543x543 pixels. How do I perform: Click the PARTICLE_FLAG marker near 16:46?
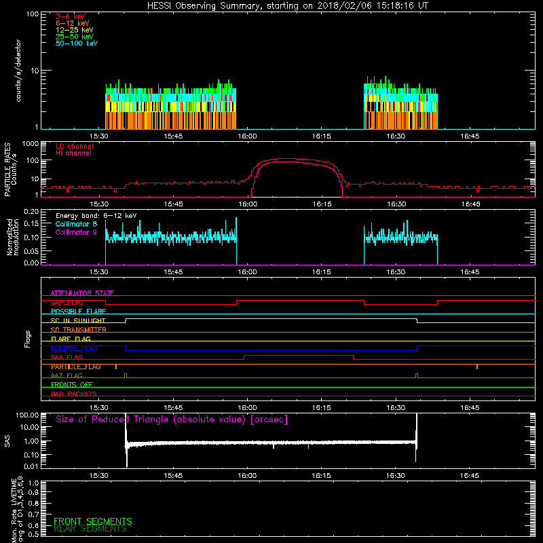coord(477,367)
